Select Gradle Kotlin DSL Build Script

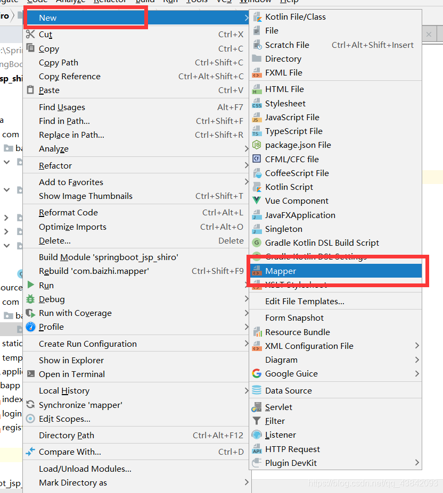click(336, 243)
